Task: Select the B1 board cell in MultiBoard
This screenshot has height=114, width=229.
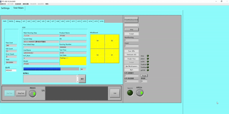Action: (x=112, y=55)
